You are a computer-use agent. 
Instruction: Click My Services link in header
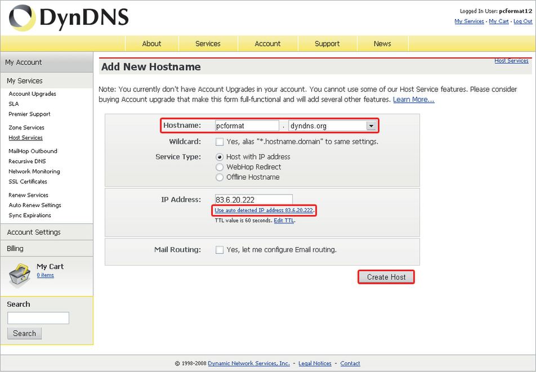click(469, 21)
